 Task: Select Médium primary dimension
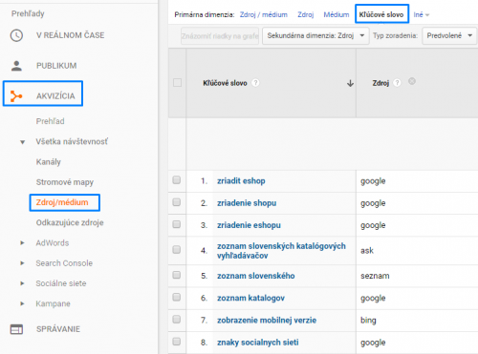pos(337,14)
